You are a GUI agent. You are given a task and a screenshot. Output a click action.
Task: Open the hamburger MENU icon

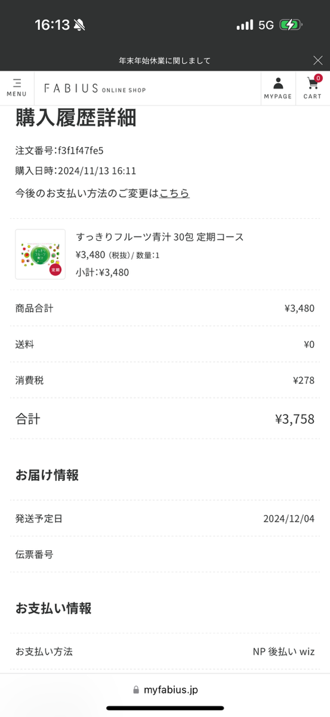pos(17,88)
